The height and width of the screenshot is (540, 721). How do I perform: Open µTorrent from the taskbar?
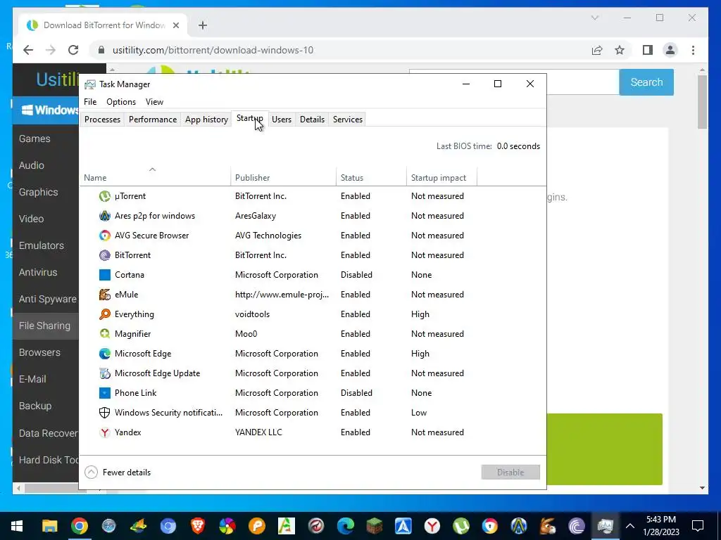[x=461, y=526]
